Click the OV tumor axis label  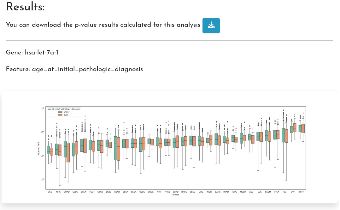click(285, 192)
